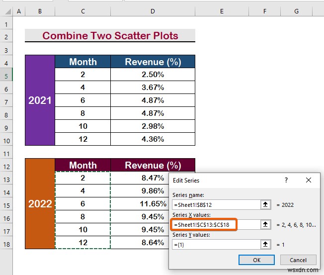Select the Revenue (%) header in the 2021 table

[x=153, y=62]
